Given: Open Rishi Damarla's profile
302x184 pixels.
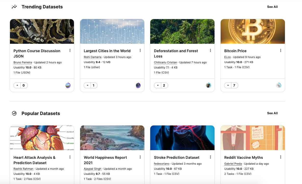Looking at the screenshot, I should tap(92, 57).
